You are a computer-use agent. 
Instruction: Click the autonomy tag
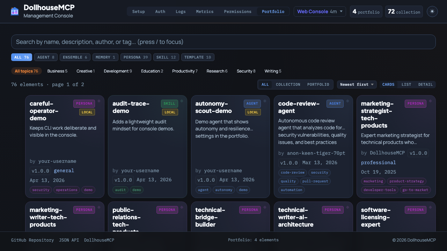tap(224, 190)
